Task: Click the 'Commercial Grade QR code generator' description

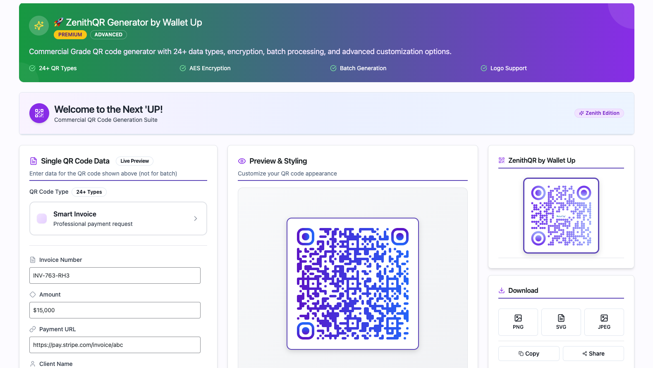Action: click(240, 52)
